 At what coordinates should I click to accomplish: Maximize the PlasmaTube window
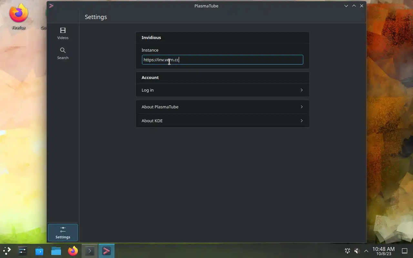(354, 6)
